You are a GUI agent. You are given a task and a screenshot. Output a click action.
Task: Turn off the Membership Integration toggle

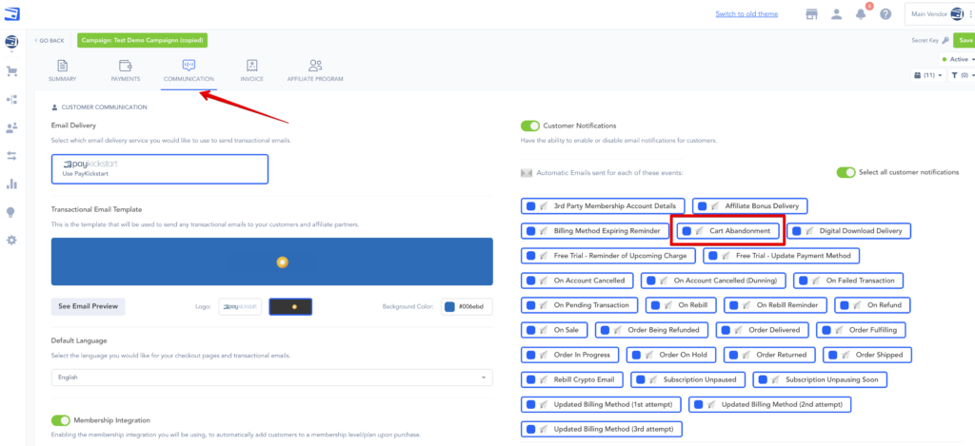pyautogui.click(x=61, y=419)
